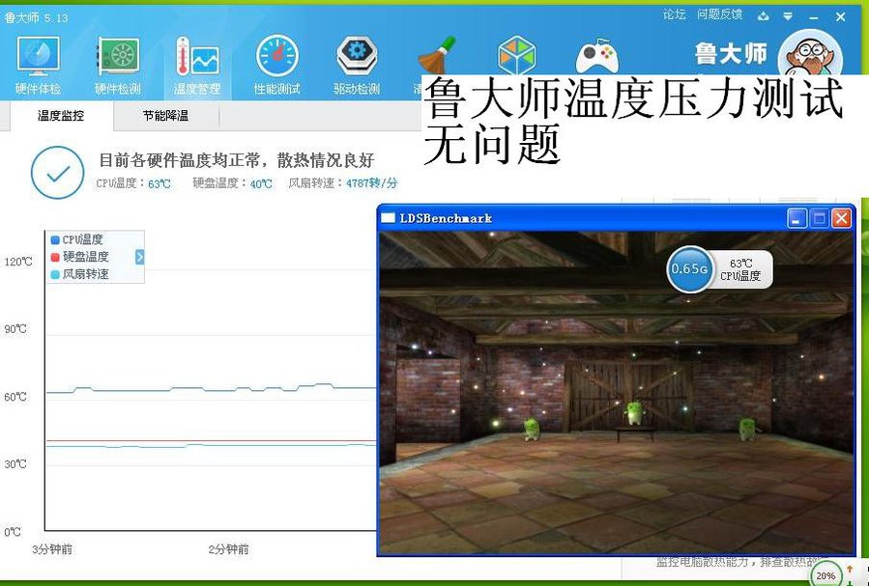
Task: Open the 性能测试 speedometer icon
Action: click(276, 64)
